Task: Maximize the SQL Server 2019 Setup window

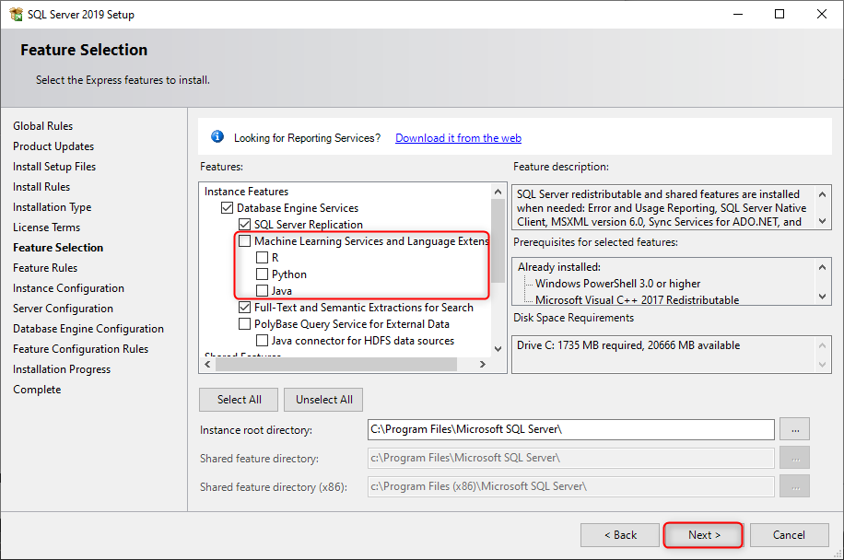Action: pyautogui.click(x=779, y=14)
